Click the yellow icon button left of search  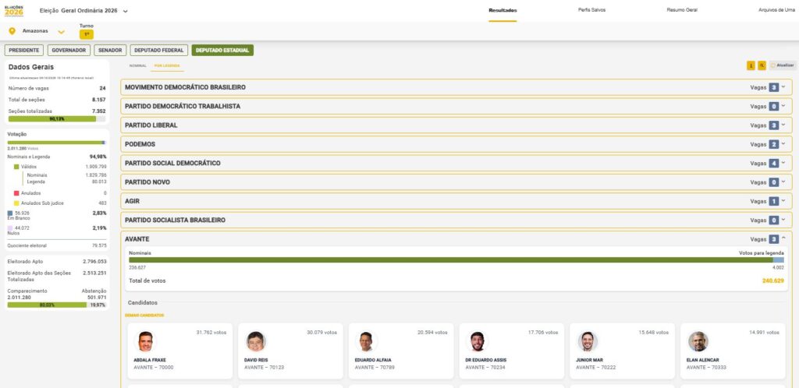751,65
